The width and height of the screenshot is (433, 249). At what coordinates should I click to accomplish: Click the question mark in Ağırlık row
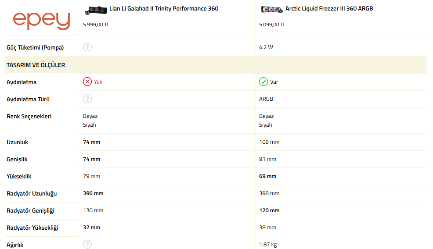(87, 245)
